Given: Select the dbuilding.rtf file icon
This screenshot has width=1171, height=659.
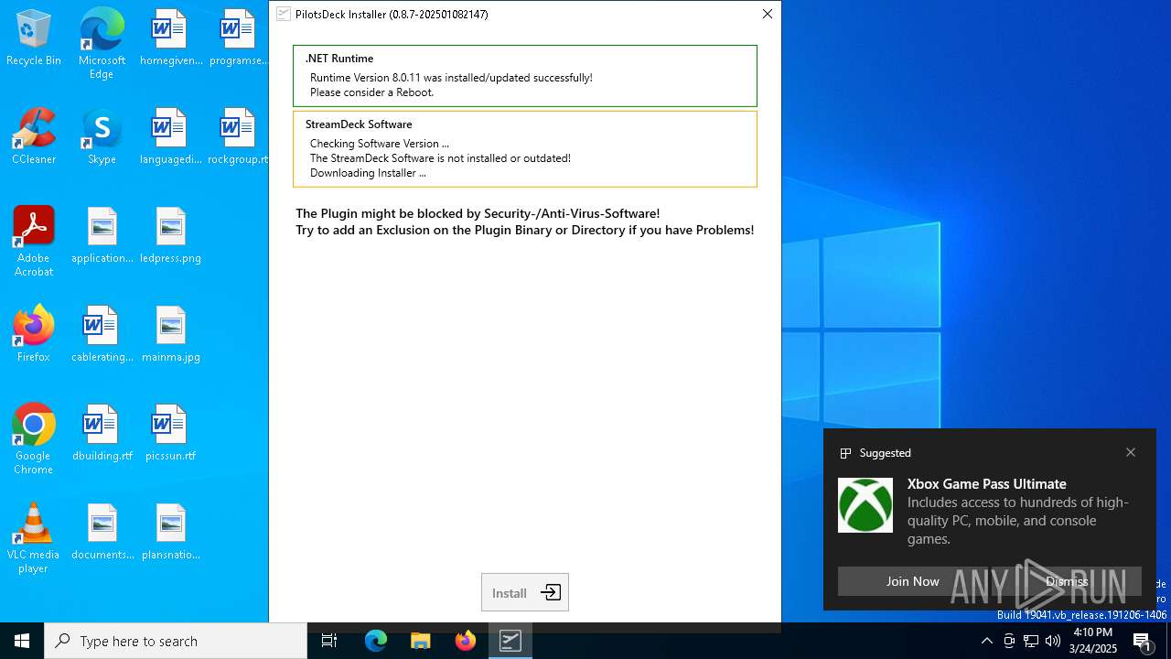Looking at the screenshot, I should point(102,434).
